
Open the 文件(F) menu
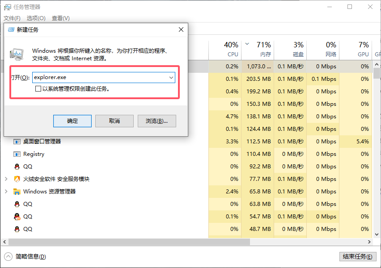[12, 18]
